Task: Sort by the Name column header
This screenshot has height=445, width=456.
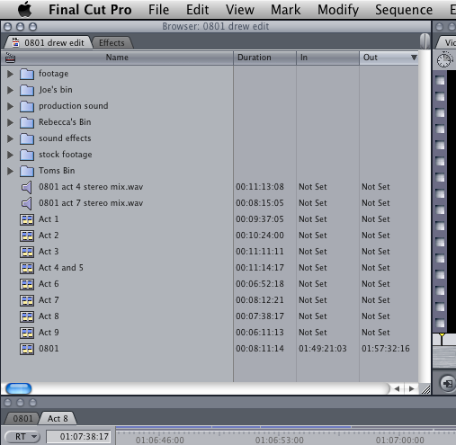Action: coord(117,58)
